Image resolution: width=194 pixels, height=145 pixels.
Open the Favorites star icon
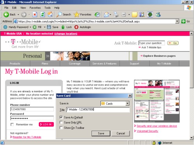[76, 15]
